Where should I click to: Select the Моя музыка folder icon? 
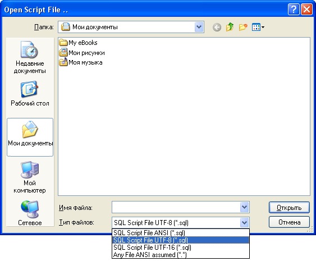tap(63, 62)
